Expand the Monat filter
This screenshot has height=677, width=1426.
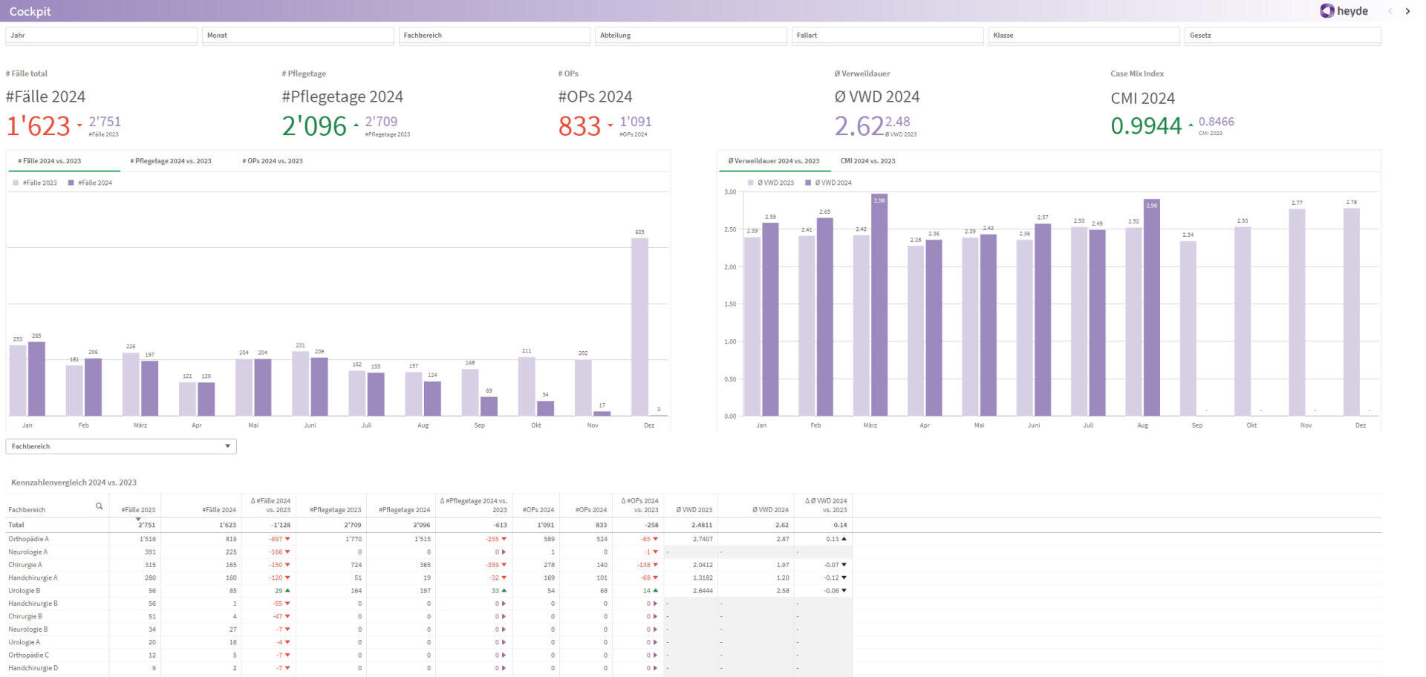pos(297,35)
